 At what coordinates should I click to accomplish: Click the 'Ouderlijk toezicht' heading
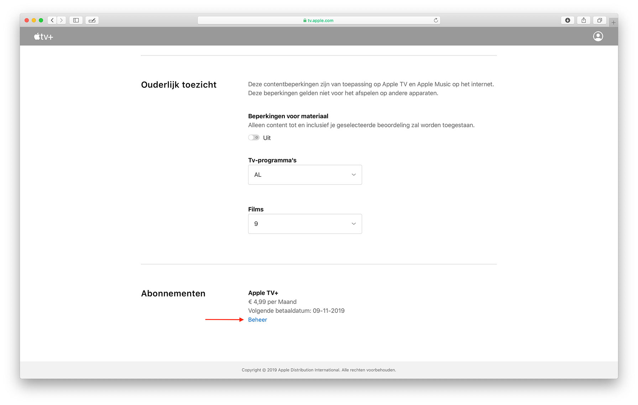[179, 85]
